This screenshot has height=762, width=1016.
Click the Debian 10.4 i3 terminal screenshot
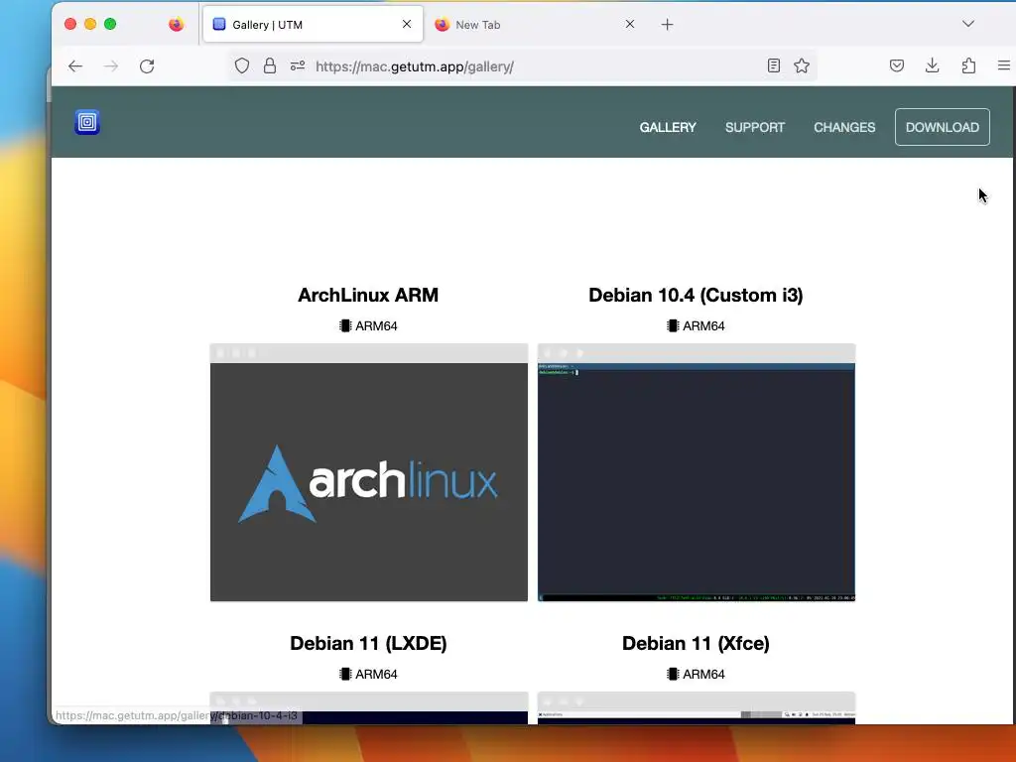click(697, 472)
